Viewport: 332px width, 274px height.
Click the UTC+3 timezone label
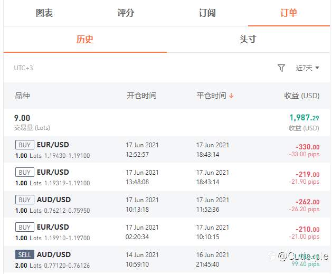coord(24,68)
